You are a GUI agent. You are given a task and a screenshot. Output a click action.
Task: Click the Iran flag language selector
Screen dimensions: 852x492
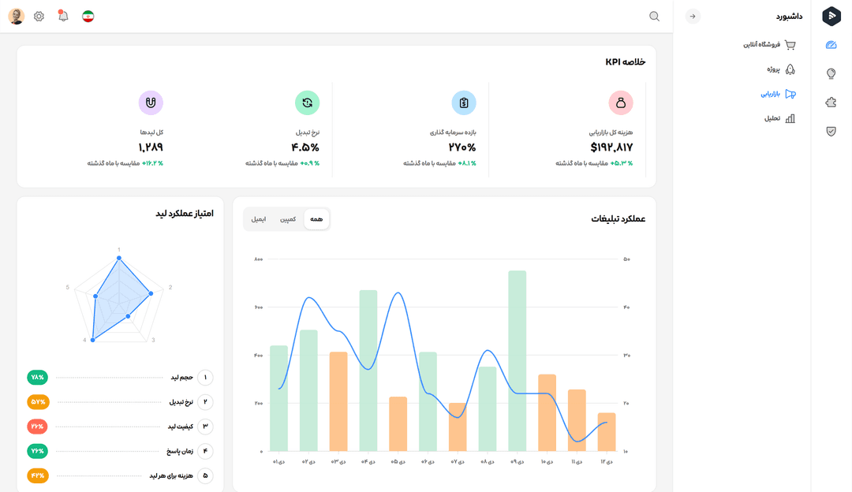click(x=88, y=17)
